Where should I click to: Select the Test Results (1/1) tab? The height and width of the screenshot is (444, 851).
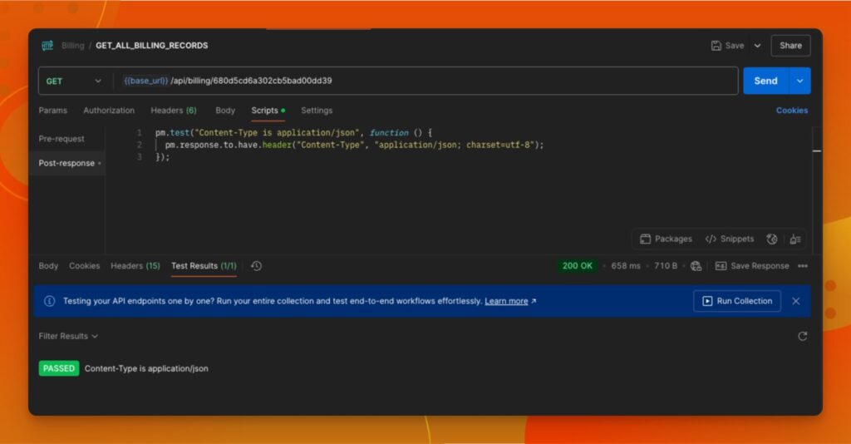pos(204,266)
